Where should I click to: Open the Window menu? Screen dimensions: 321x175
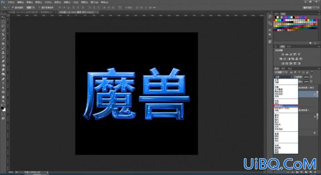tap(94, 2)
